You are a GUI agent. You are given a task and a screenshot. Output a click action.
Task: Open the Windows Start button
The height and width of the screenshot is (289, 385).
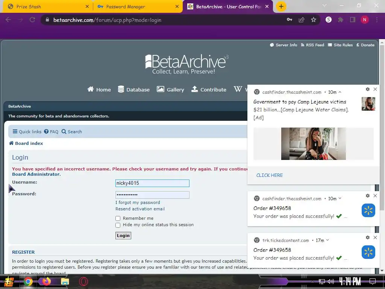click(x=9, y=281)
